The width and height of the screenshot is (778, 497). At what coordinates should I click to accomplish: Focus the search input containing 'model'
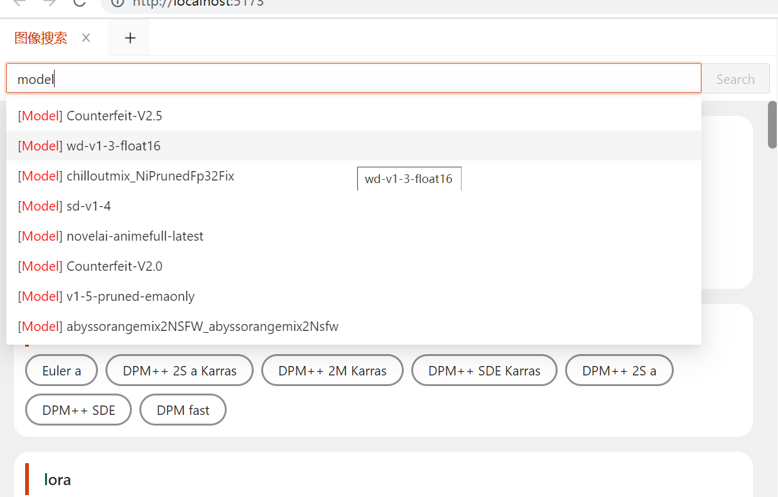pyautogui.click(x=354, y=79)
